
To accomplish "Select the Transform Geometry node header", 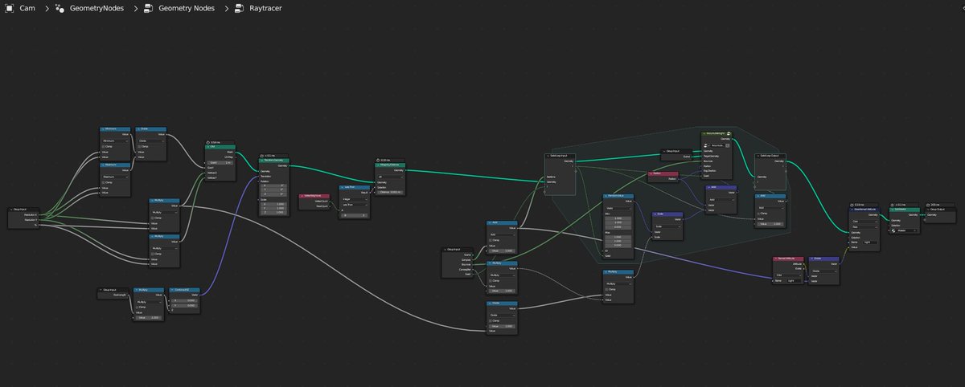I will (274, 160).
